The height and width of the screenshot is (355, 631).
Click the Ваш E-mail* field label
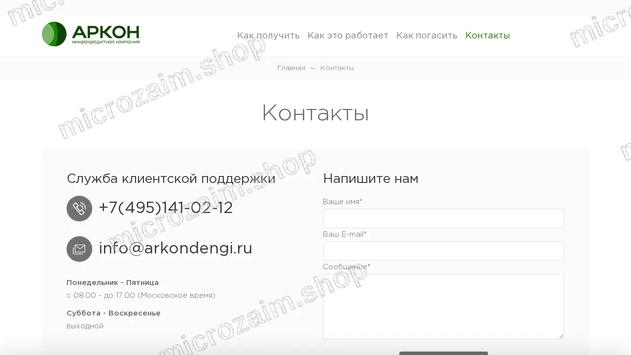click(345, 234)
